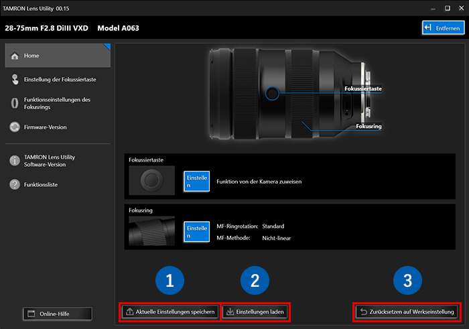This screenshot has width=469, height=329.
Task: Click the firmware refresh arrows icon
Action: (15, 127)
